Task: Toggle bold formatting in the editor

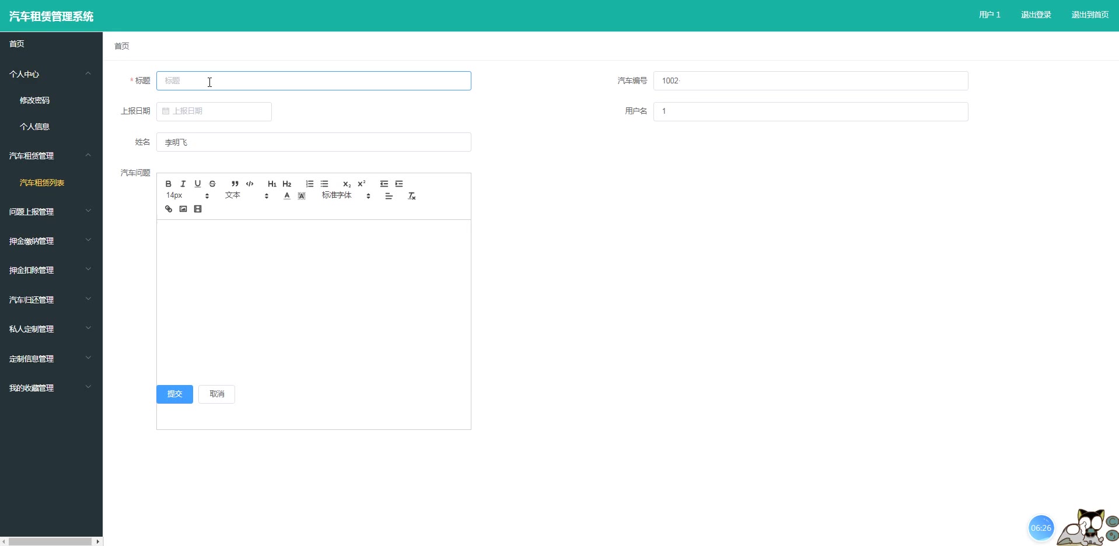Action: click(x=169, y=184)
